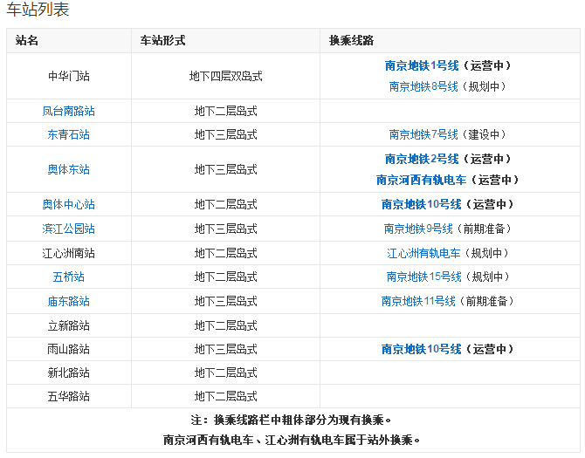Select 地下二层岛式 in the 奥体中心站 row
Image resolution: width=585 pixels, height=458 pixels.
pos(226,205)
